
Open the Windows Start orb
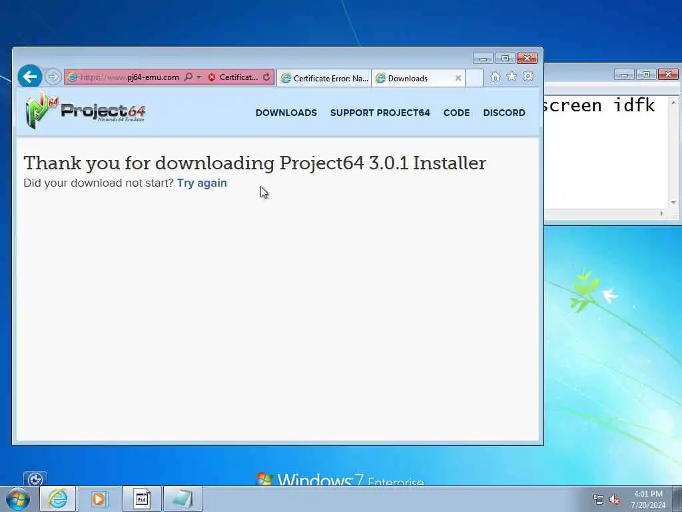(18, 499)
